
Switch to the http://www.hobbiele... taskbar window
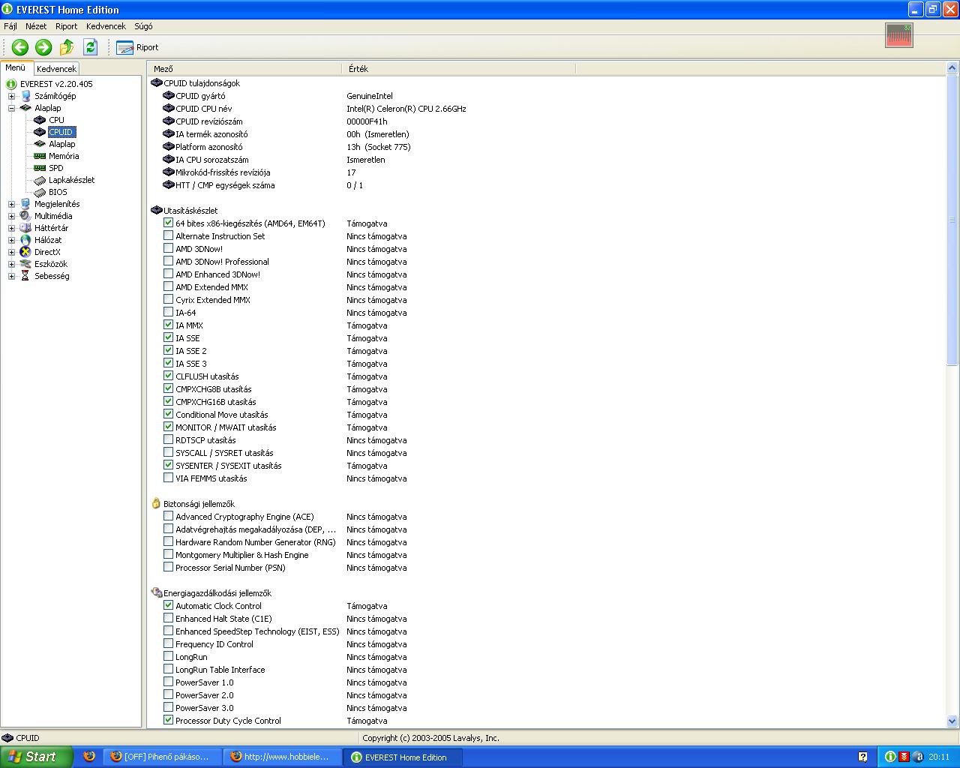(x=282, y=757)
